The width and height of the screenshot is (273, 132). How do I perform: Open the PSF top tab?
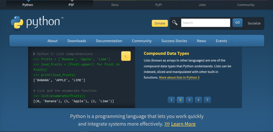(x=71, y=5)
